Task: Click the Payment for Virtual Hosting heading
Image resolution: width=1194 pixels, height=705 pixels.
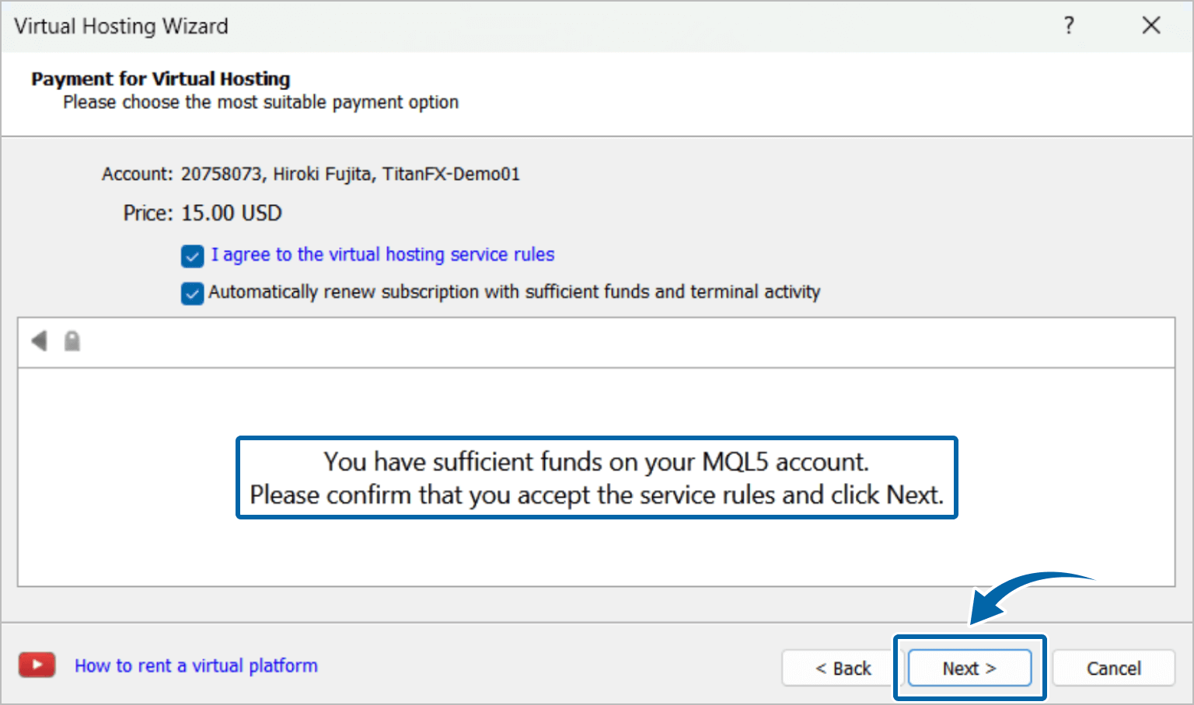Action: tap(161, 79)
